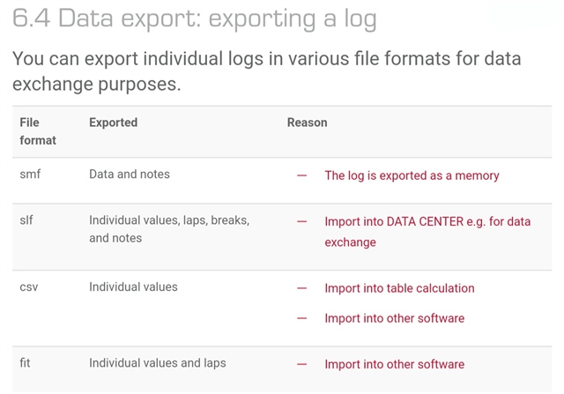This screenshot has height=394, width=564.
Task: Click 'Import into other software' in fit row
Action: (x=395, y=364)
